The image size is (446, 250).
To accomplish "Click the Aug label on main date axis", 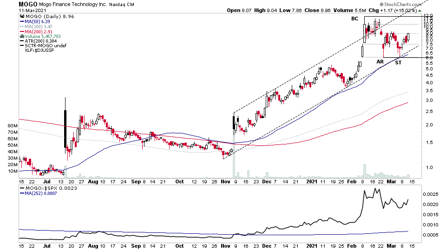I will point(92,181).
